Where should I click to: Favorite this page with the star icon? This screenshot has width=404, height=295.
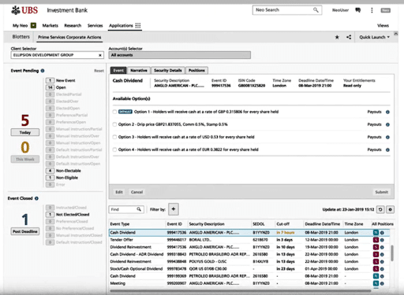pos(337,37)
